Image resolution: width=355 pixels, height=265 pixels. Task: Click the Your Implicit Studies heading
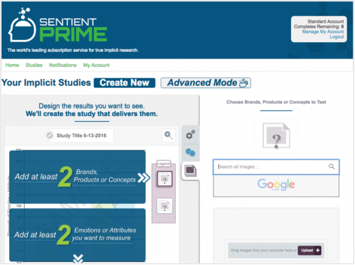[46, 83]
